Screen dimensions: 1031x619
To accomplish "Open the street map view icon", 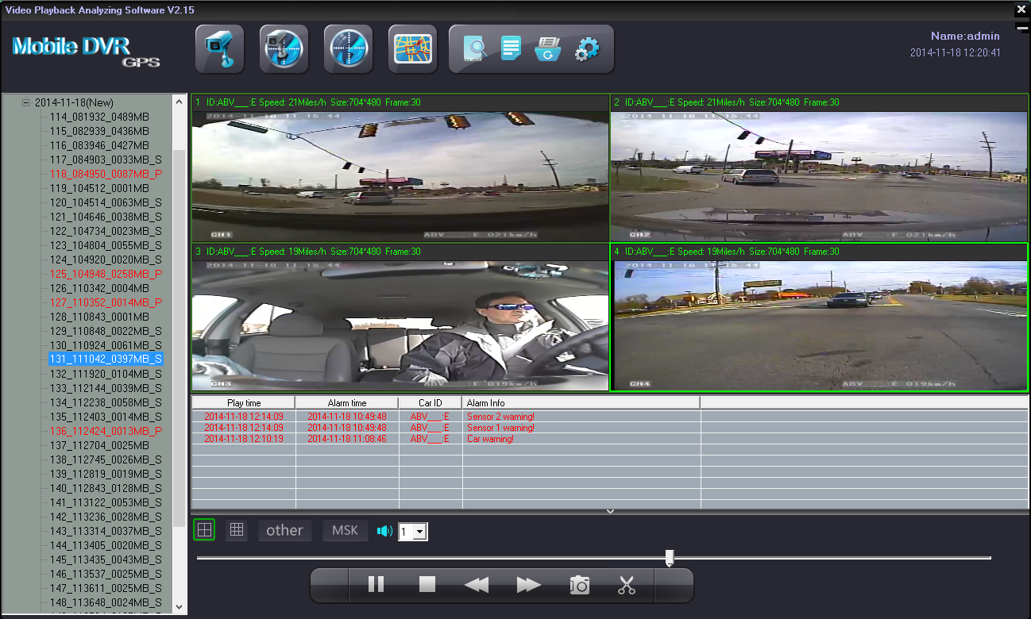I will (x=412, y=49).
